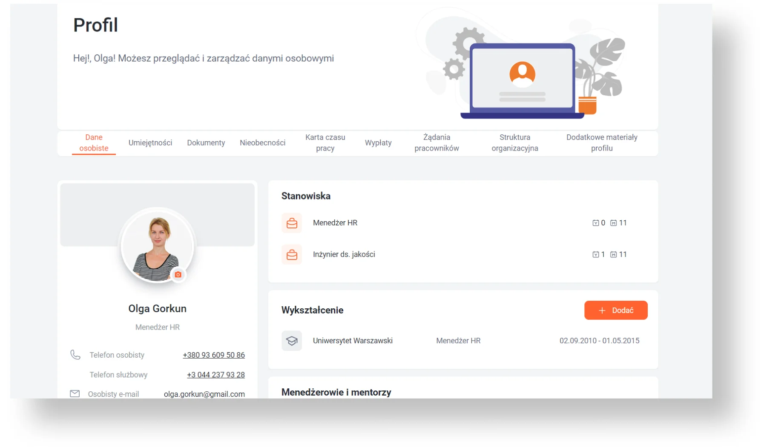
Task: Click the personal phone number +380 93 609 50 86
Action: [x=214, y=355]
